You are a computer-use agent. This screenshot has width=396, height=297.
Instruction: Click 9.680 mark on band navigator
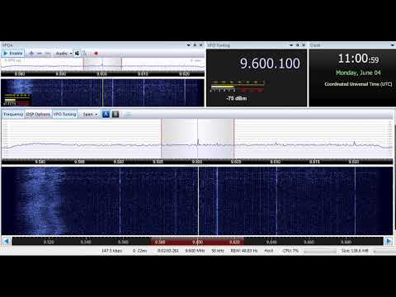pos(346,242)
